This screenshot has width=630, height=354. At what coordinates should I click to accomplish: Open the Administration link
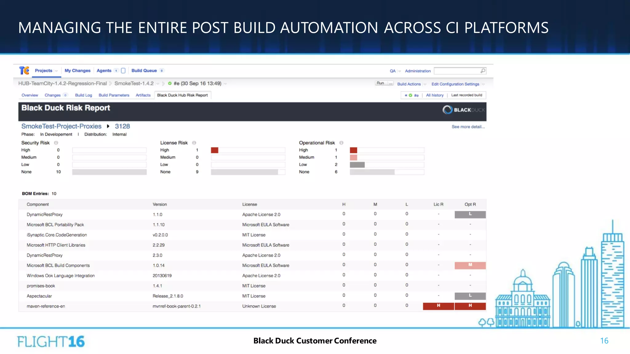tap(418, 71)
